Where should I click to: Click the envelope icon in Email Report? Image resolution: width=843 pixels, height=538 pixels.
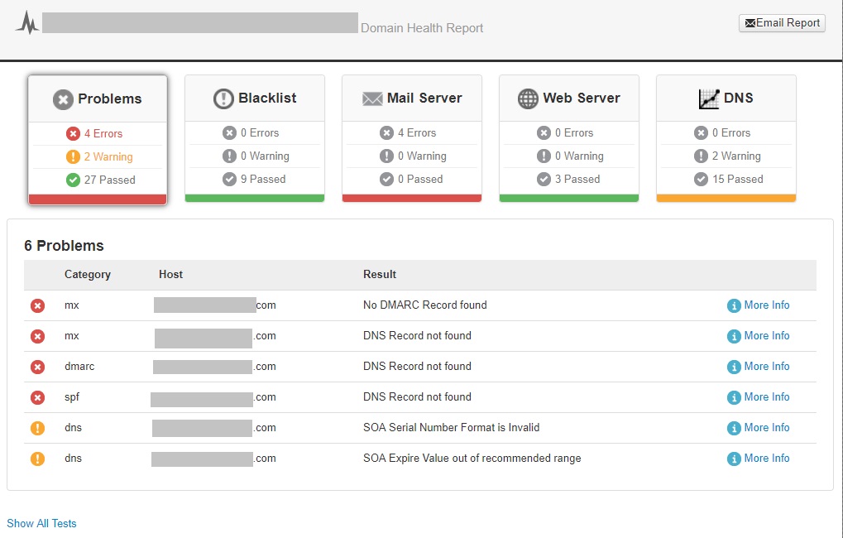tap(750, 23)
